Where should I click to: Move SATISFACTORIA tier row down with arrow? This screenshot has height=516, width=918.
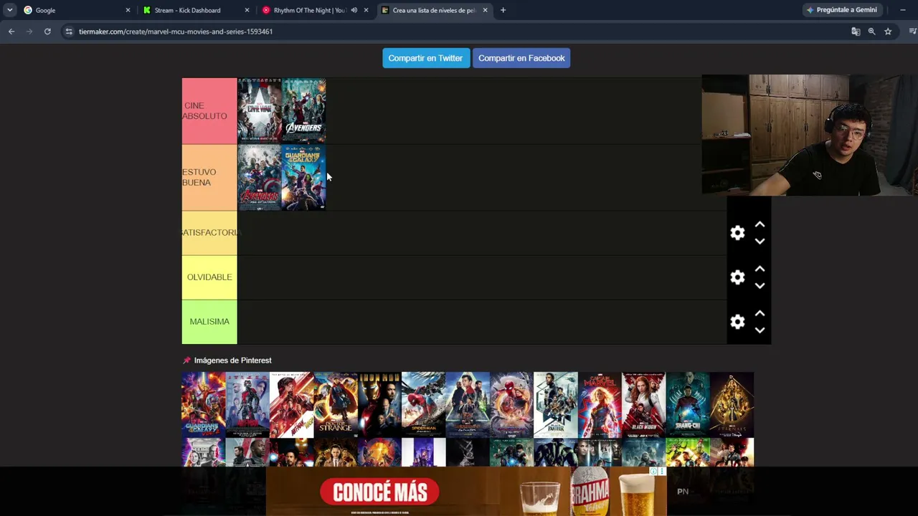coord(760,242)
